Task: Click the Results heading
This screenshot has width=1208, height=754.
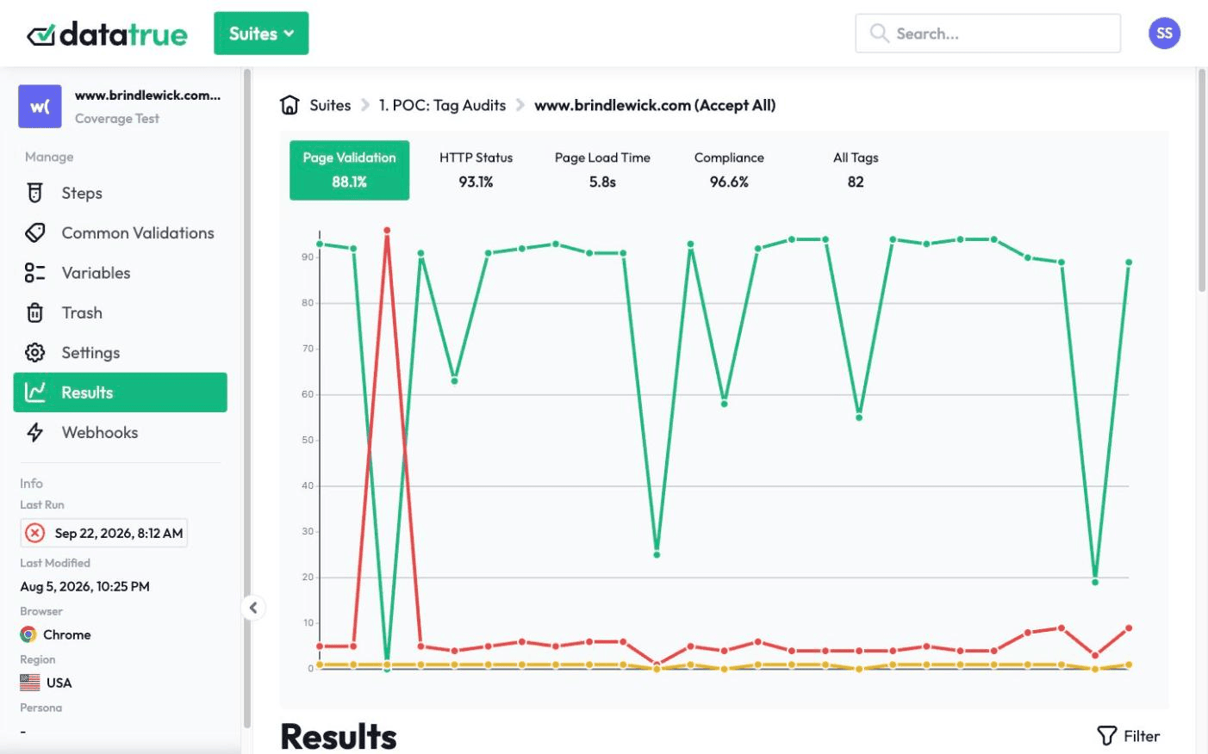Action: [339, 737]
